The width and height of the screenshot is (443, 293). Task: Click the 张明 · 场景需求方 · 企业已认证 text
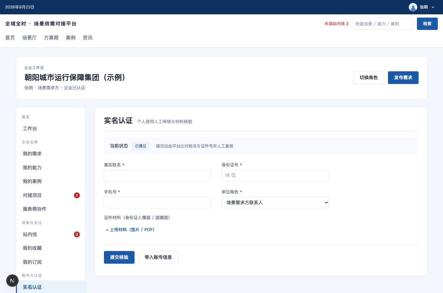55,88
